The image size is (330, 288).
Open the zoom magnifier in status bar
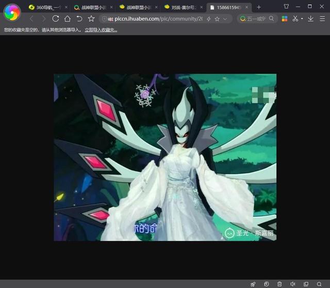click(319, 284)
